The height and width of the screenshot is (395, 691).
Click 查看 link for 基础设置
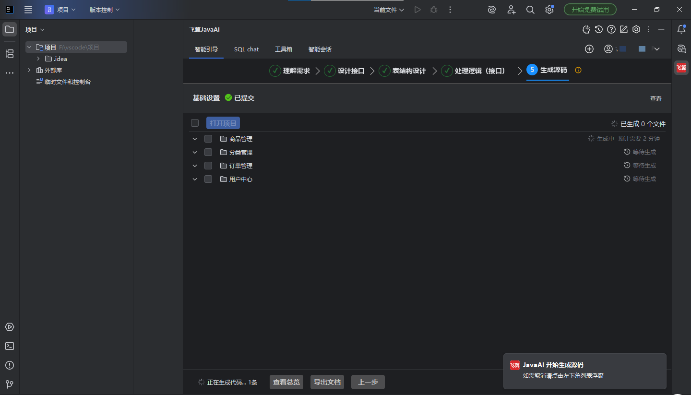[x=656, y=98]
